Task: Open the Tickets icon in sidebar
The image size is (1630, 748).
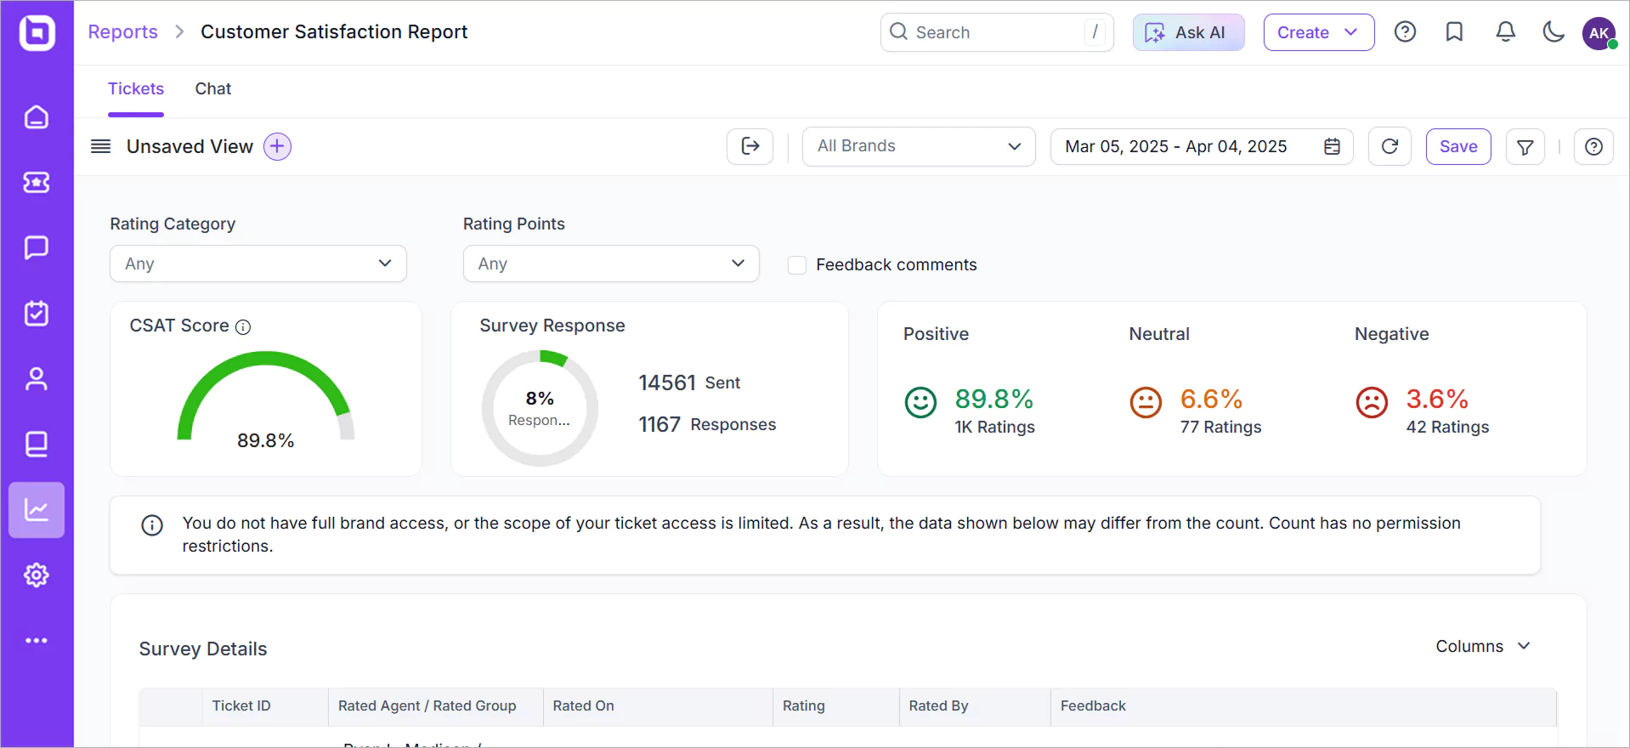Action: point(37,182)
